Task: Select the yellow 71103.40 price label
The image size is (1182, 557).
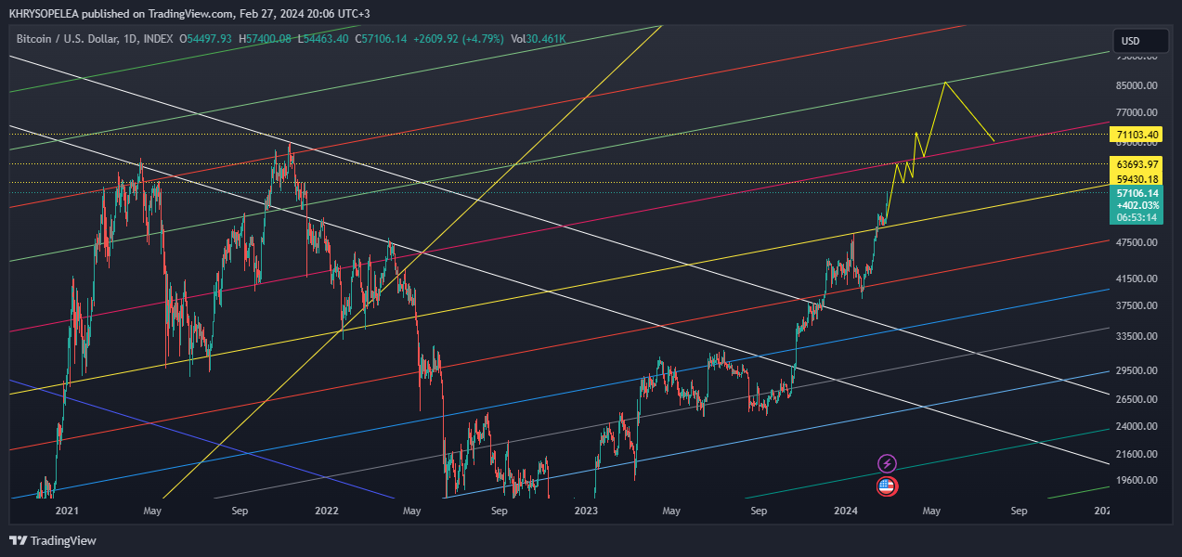Action: pos(1137,135)
